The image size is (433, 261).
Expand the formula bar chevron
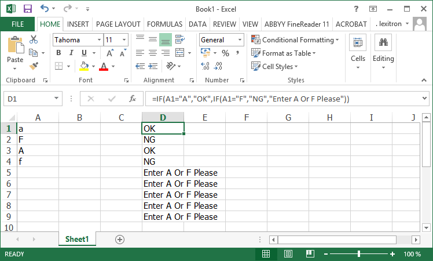click(x=425, y=98)
